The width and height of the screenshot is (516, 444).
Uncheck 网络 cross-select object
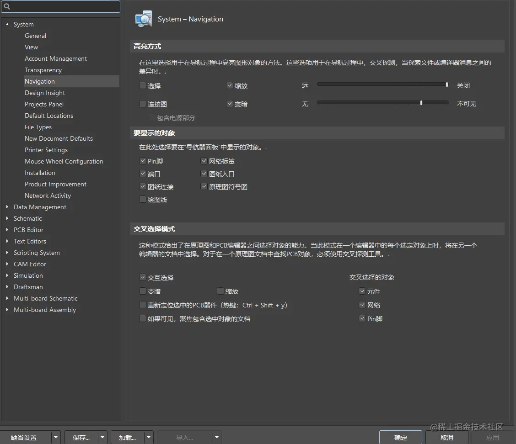pyautogui.click(x=362, y=305)
